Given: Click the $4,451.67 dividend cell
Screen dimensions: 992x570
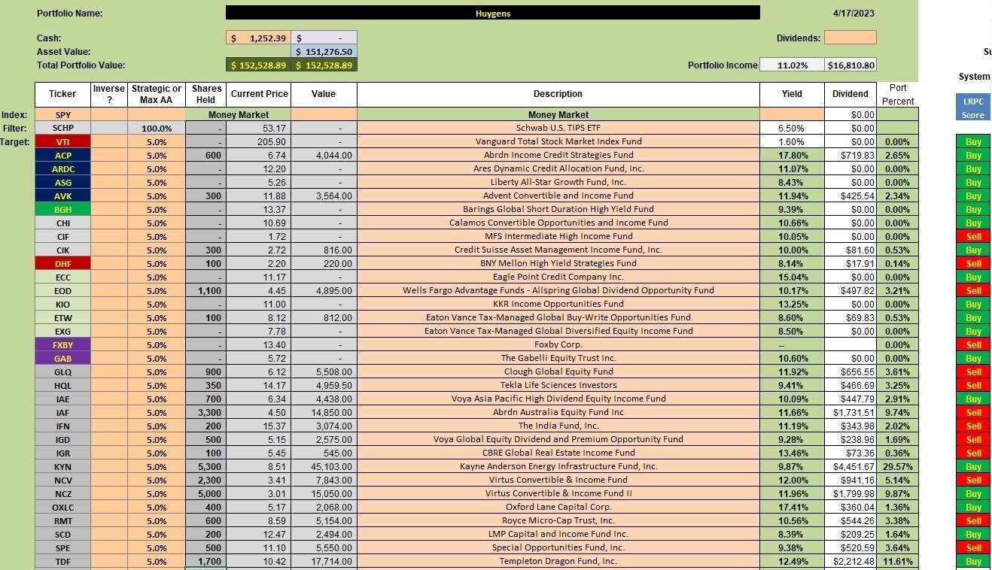Looking at the screenshot, I should pos(851,467).
